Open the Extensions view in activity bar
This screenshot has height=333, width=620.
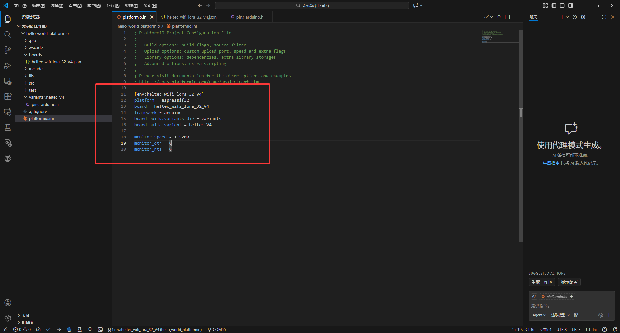8,96
